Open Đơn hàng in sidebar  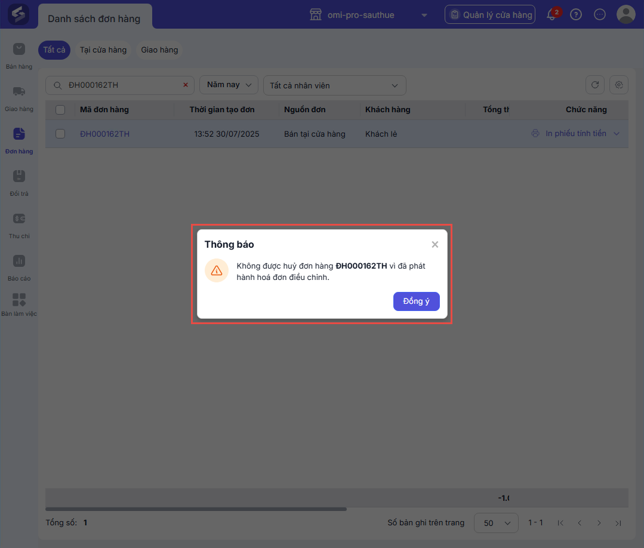pos(19,141)
